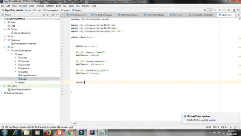
Task: Select the ForgotPassword class in tree
Action: [27, 76]
